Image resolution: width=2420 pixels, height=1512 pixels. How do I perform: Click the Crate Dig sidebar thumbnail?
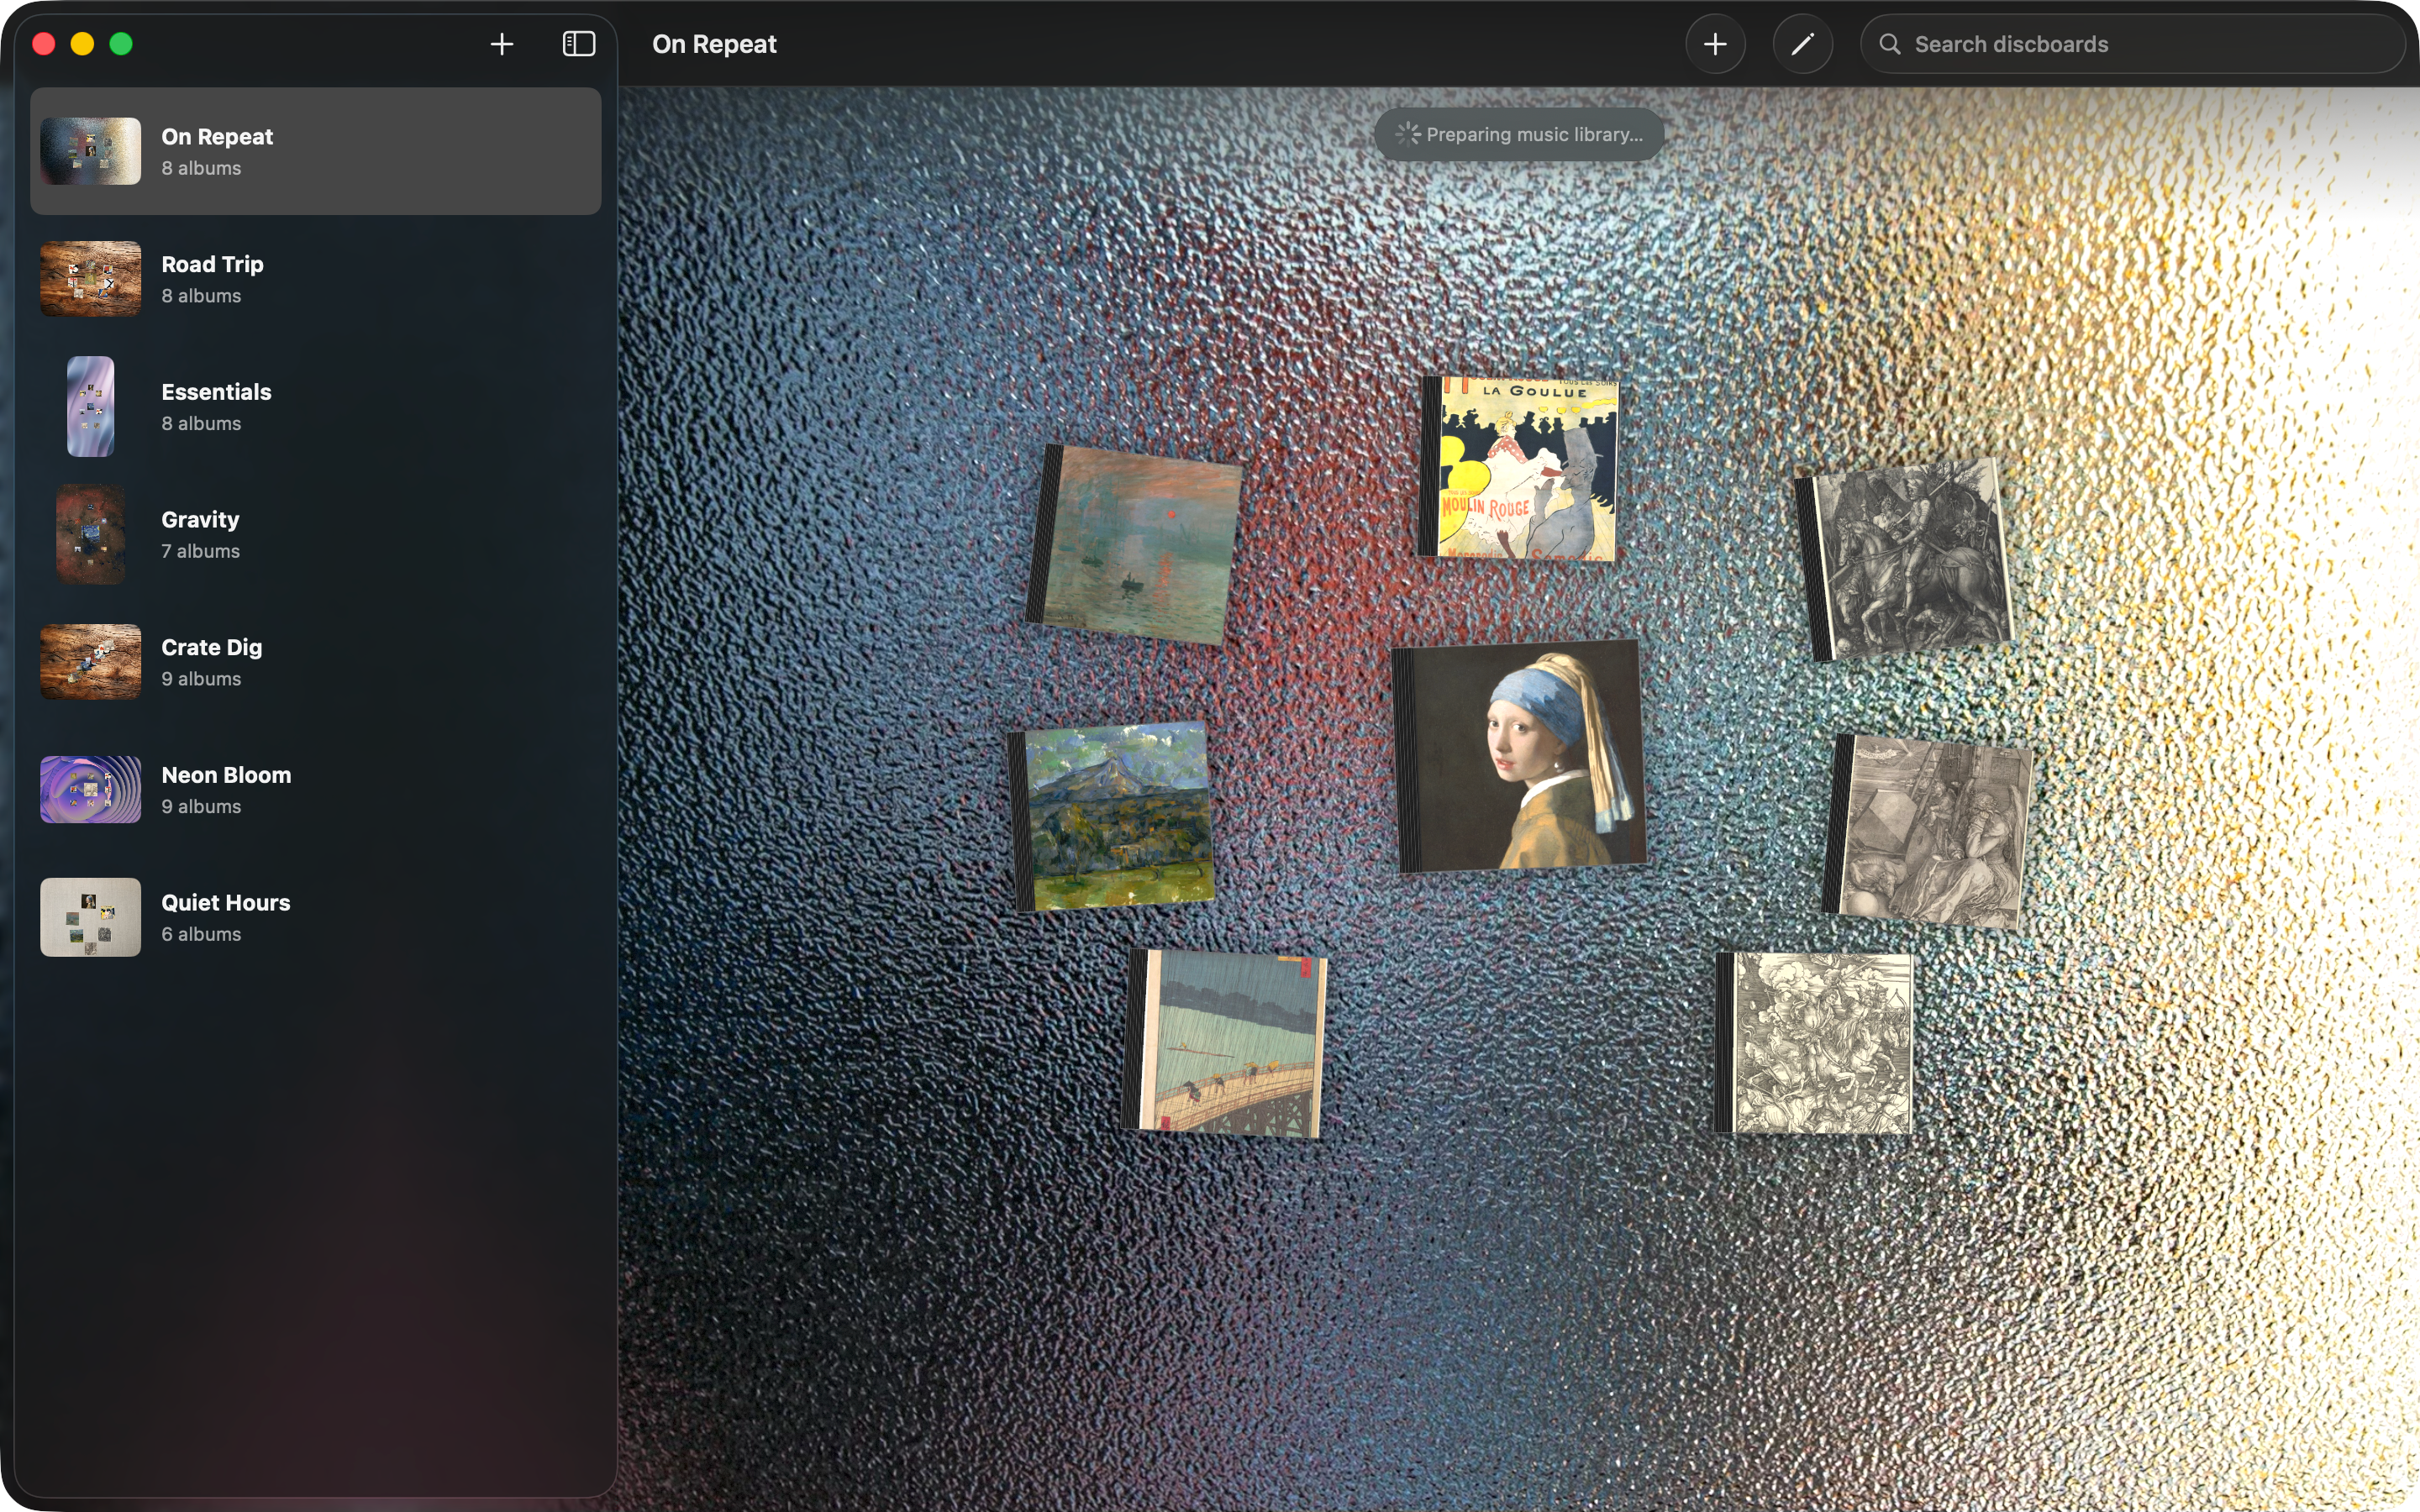(90, 662)
